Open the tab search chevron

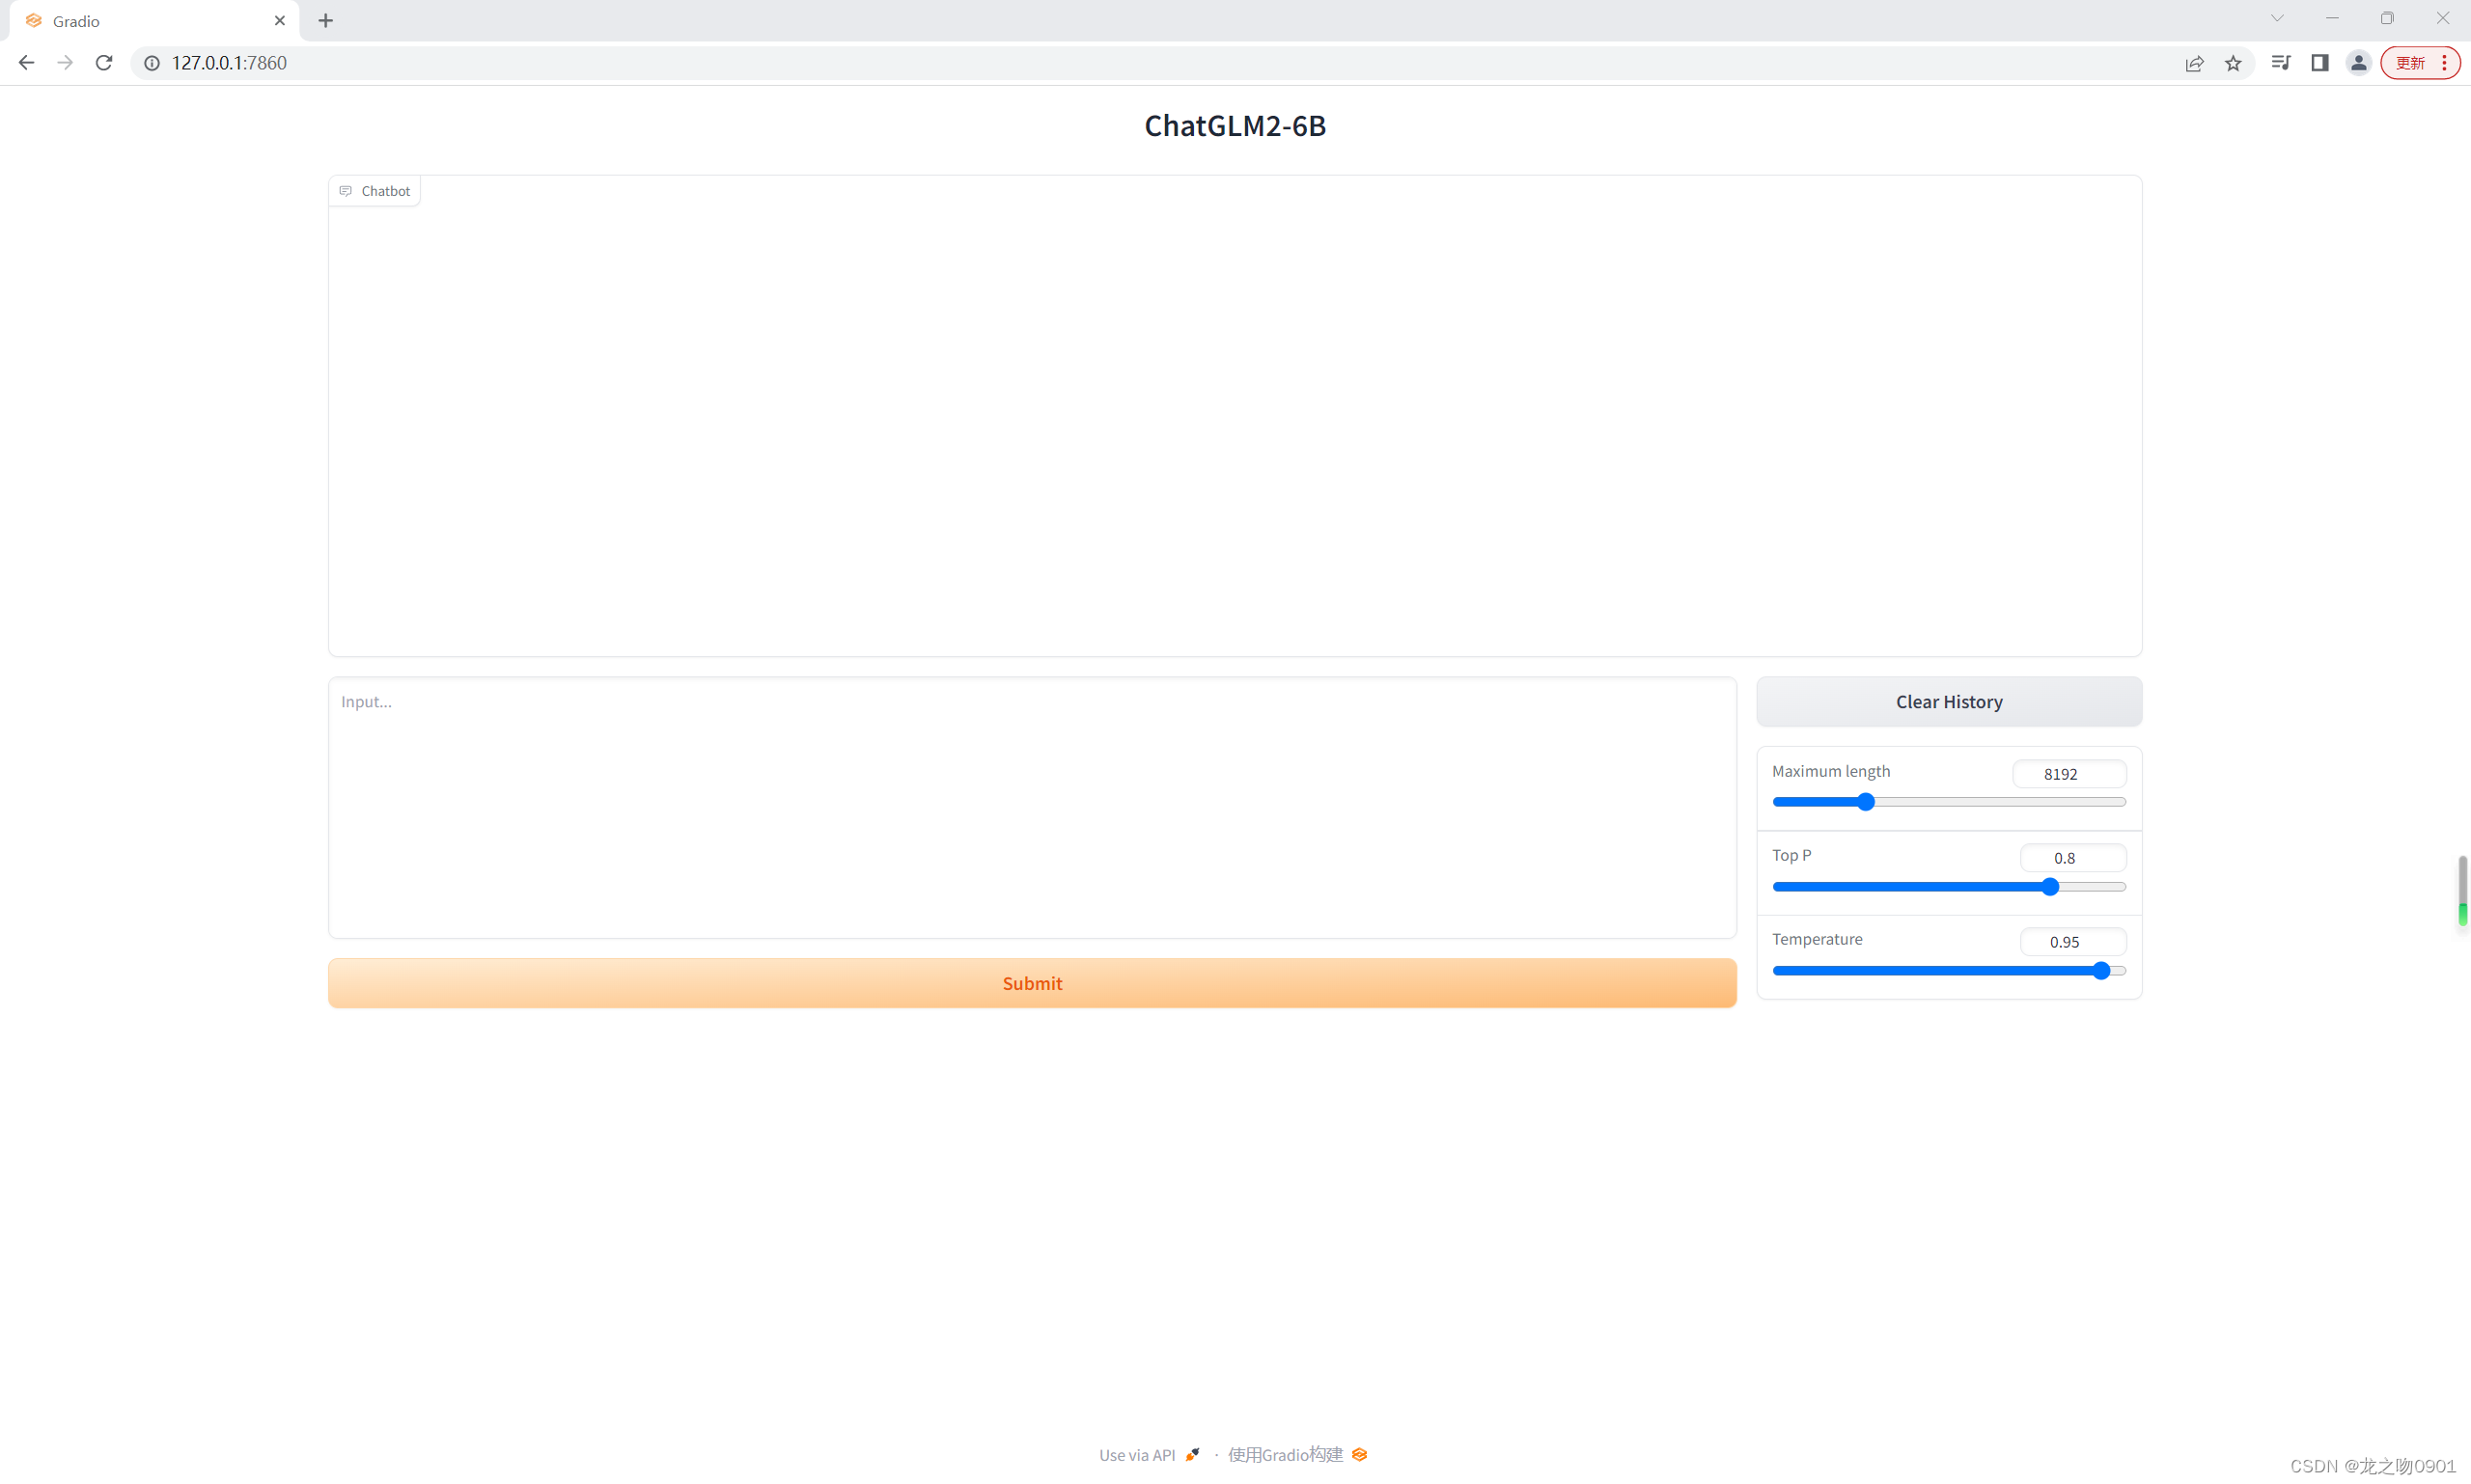click(x=2277, y=18)
